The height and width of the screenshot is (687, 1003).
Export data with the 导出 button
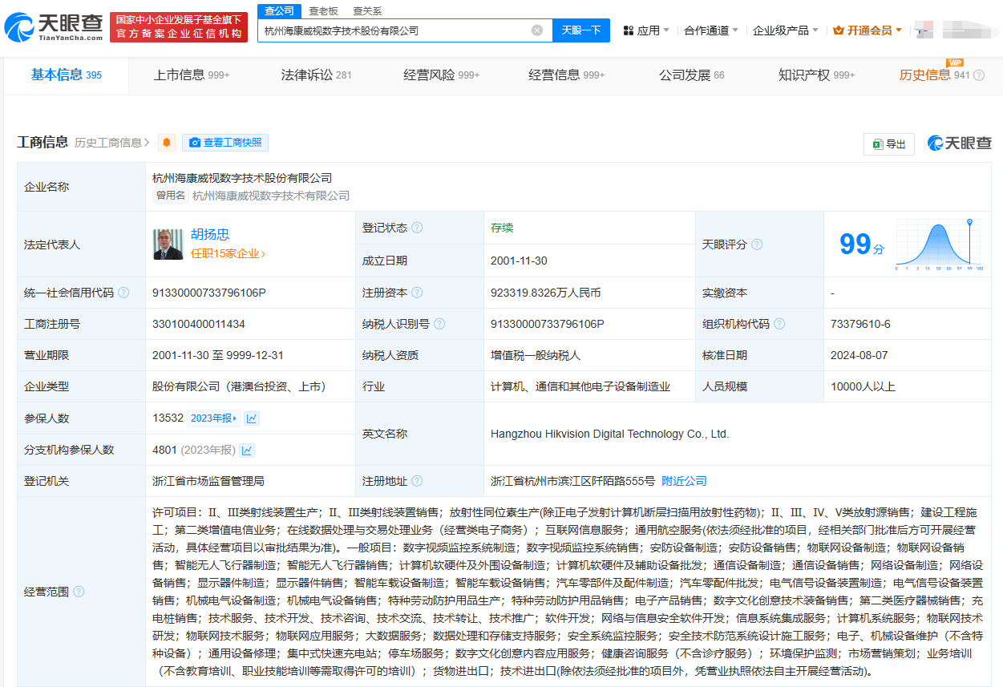coord(889,144)
